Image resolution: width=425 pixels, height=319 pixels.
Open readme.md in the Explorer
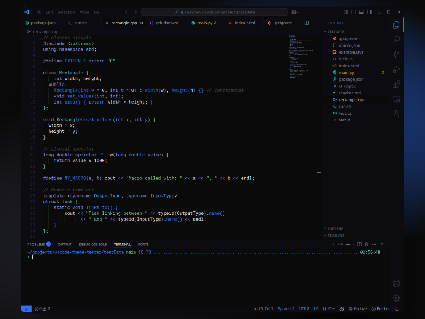(x=356, y=93)
